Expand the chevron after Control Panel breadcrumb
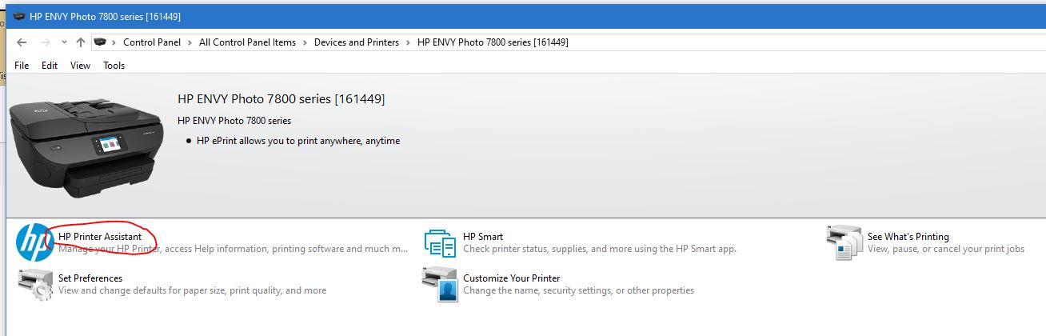This screenshot has width=1046, height=336. 190,42
